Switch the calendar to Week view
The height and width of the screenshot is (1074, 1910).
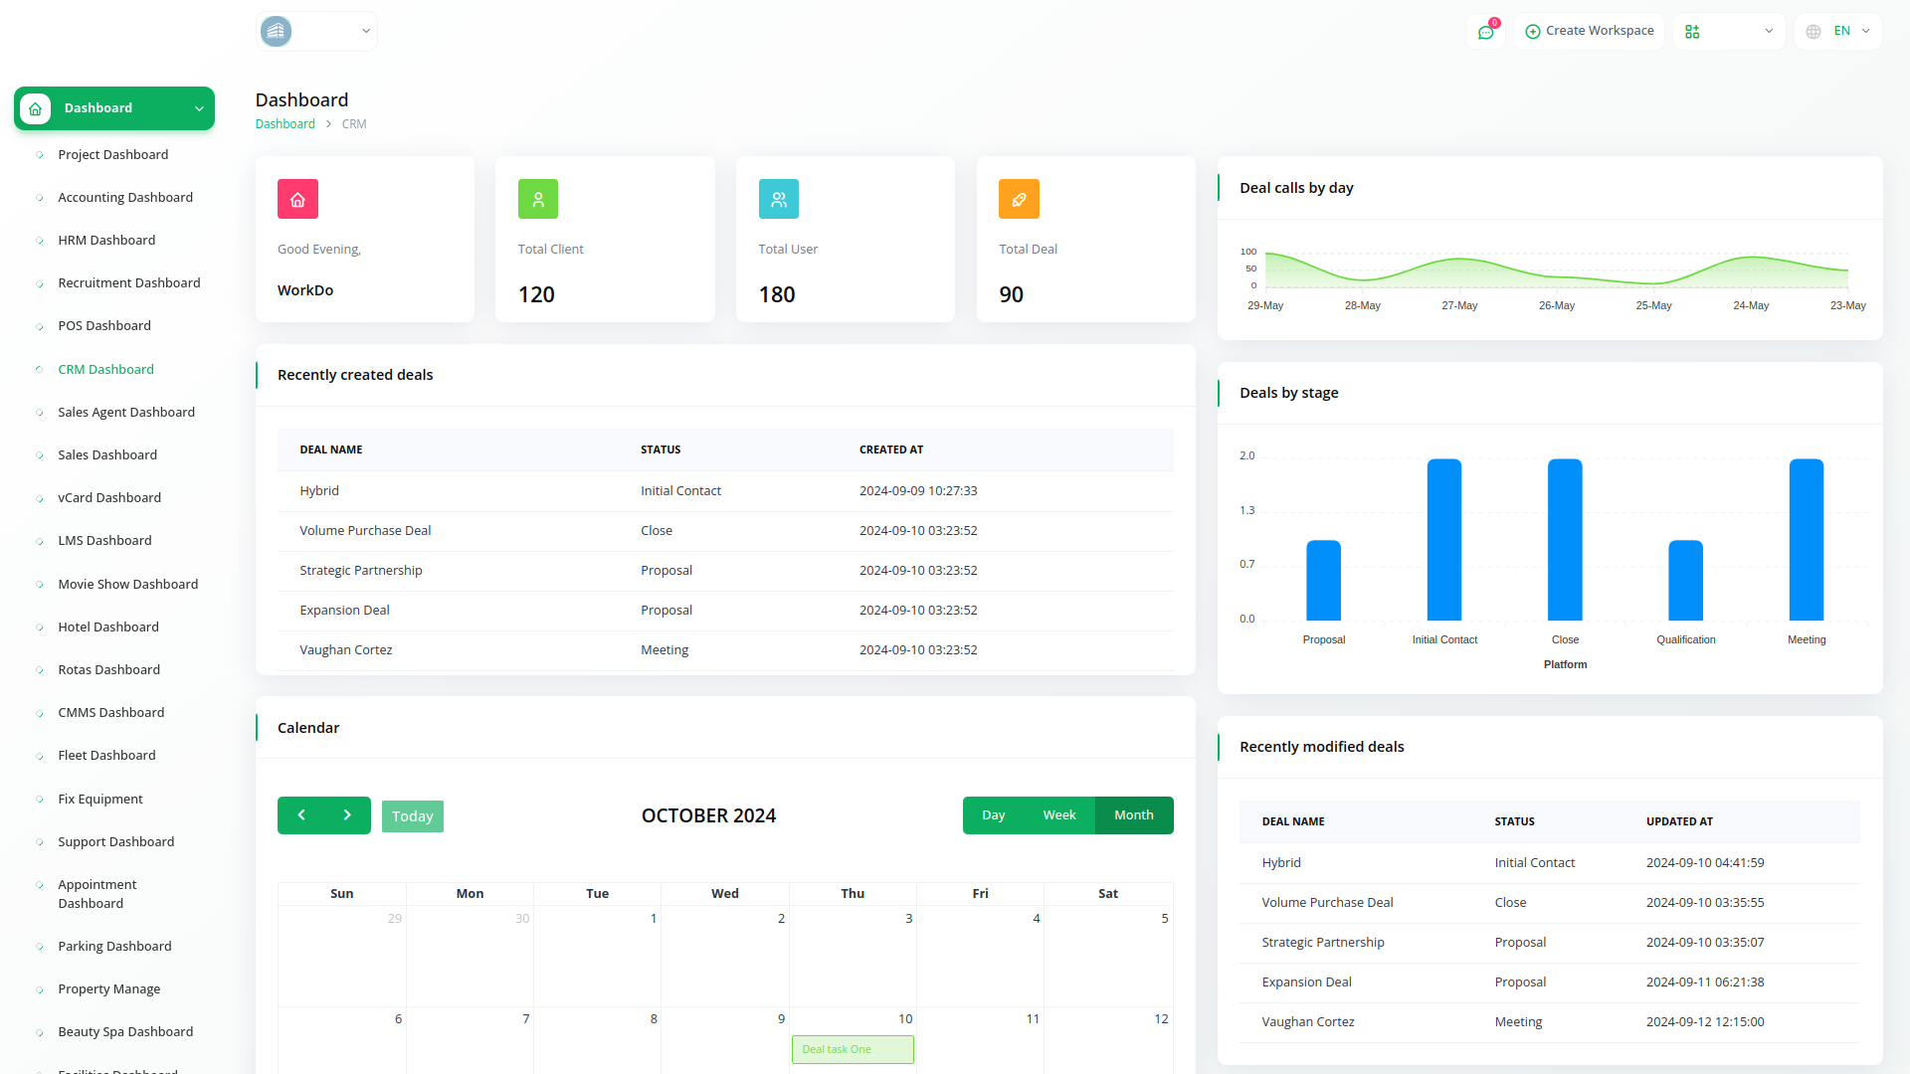[x=1059, y=814]
